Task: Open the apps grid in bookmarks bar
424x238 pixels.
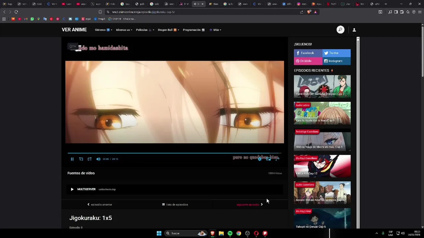Action: [4, 19]
